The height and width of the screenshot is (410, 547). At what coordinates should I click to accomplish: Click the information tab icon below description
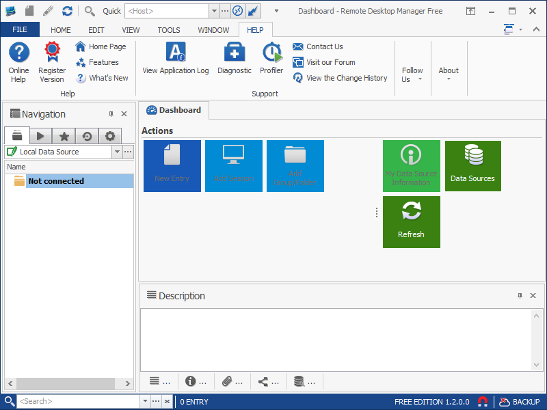pyautogui.click(x=196, y=381)
